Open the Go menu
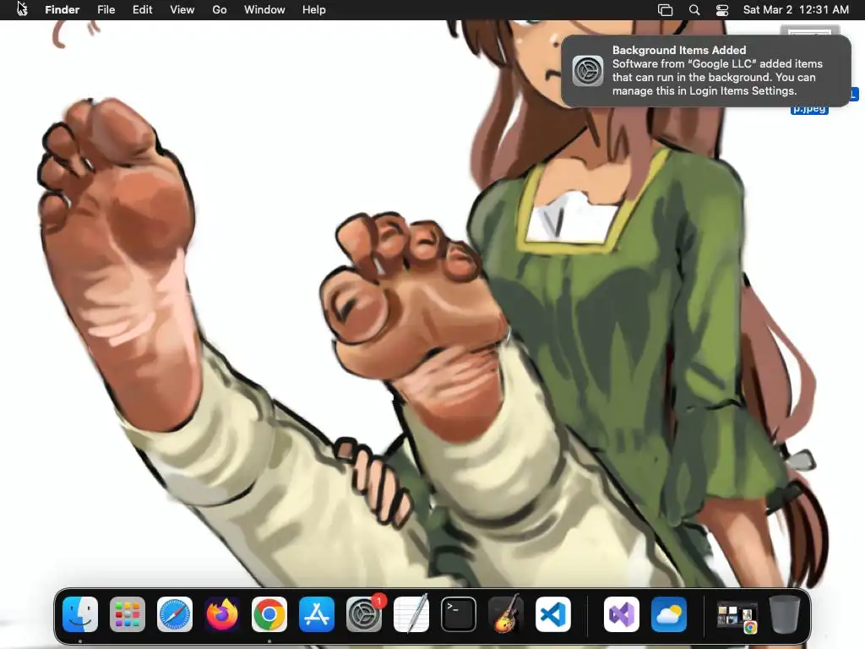The height and width of the screenshot is (649, 865). point(220,10)
